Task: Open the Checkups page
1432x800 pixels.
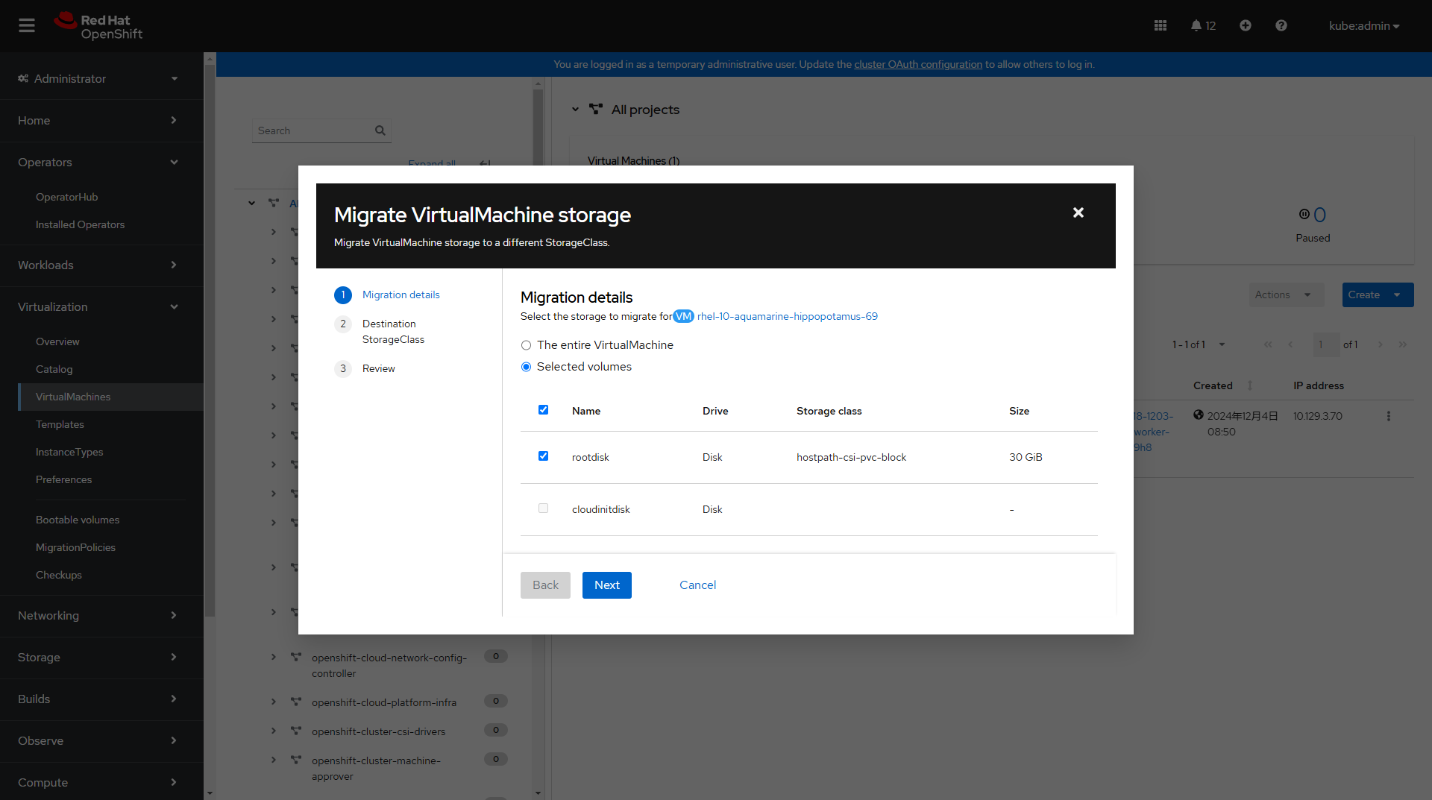Action: pyautogui.click(x=59, y=575)
